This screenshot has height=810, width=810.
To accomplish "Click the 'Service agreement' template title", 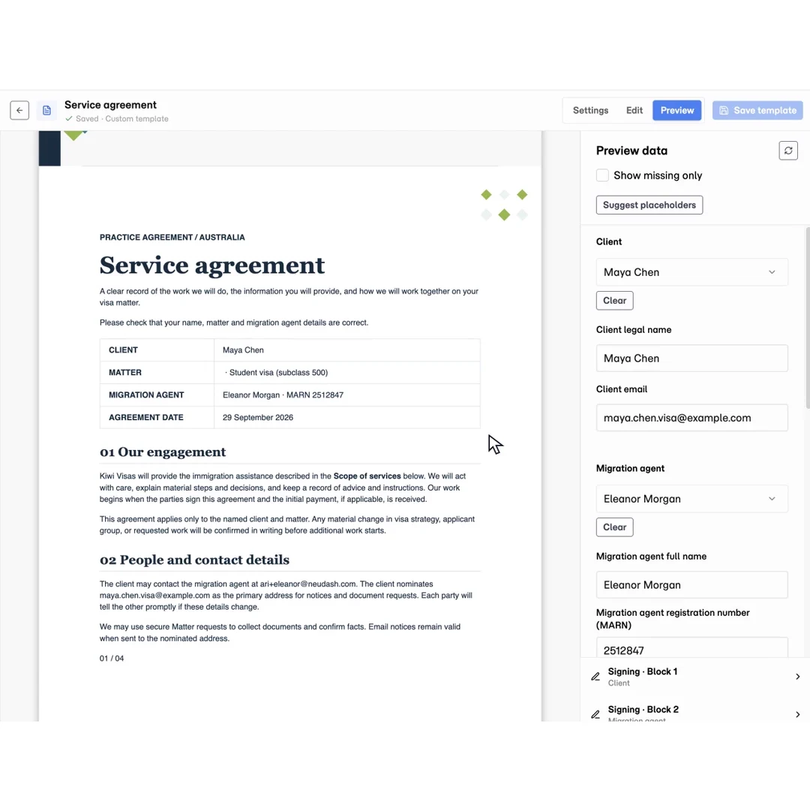I will (110, 105).
